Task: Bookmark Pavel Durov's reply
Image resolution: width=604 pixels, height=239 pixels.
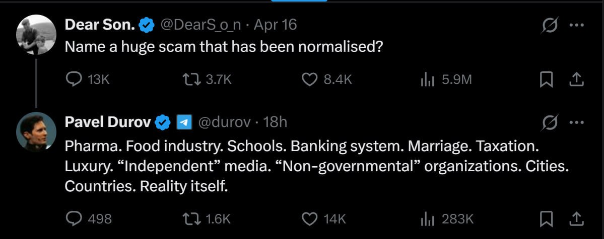Action: point(546,219)
